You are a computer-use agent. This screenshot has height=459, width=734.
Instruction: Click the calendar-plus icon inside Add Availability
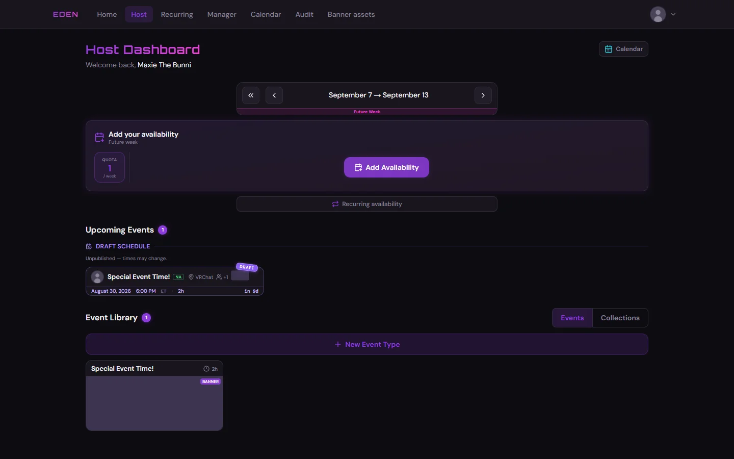pyautogui.click(x=358, y=167)
